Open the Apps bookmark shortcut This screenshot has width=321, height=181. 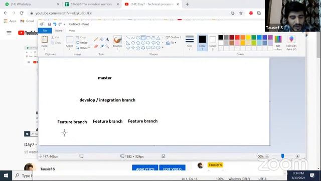(10, 21)
